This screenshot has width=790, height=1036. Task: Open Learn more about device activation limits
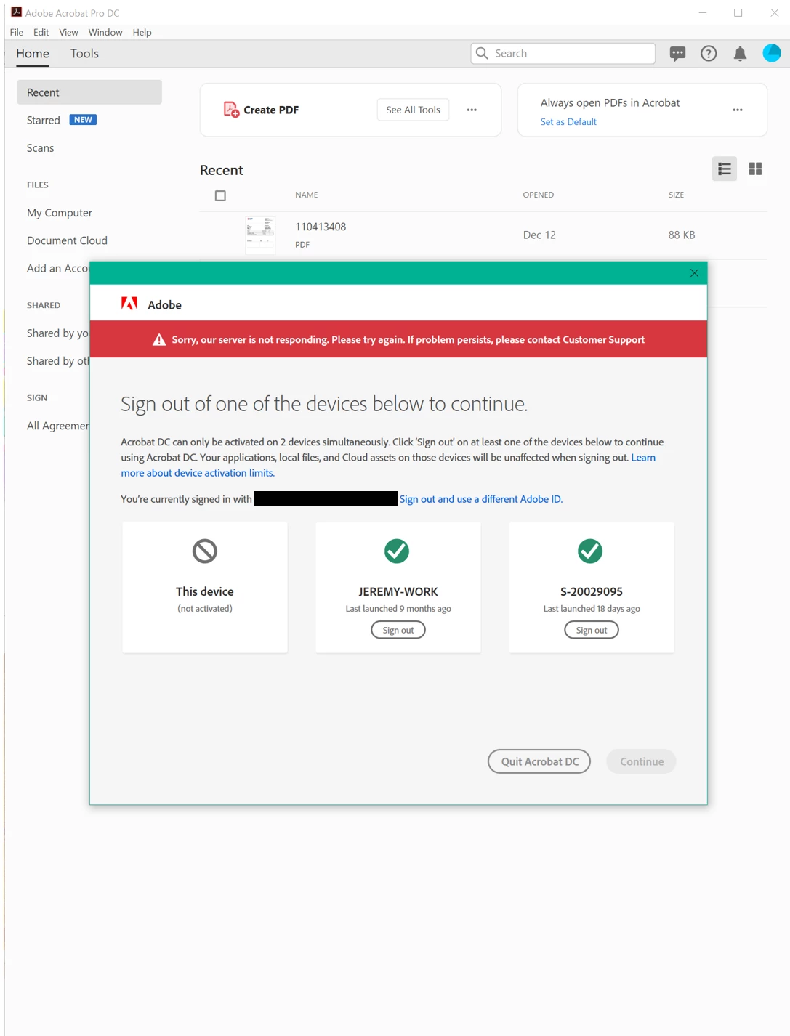[198, 473]
